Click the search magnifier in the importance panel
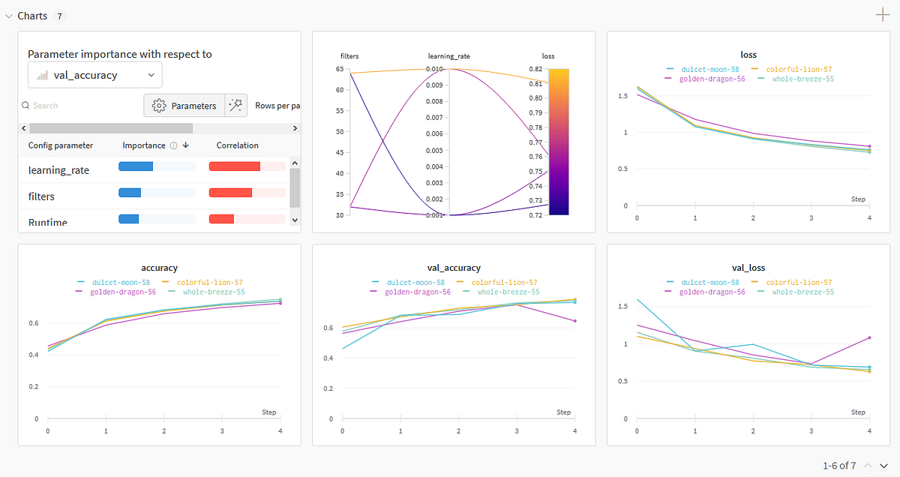 click(25, 105)
